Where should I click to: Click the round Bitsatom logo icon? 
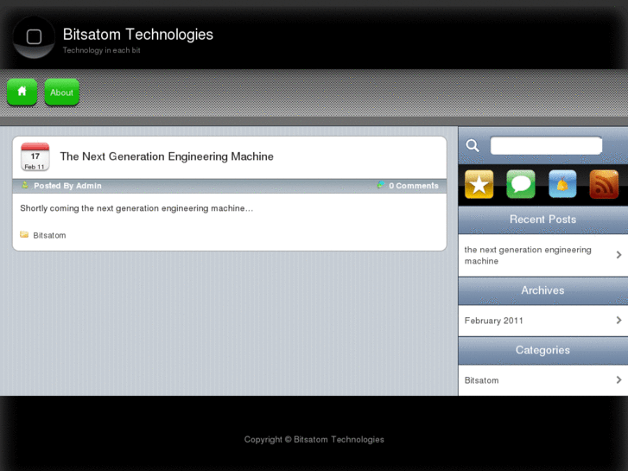[34, 37]
